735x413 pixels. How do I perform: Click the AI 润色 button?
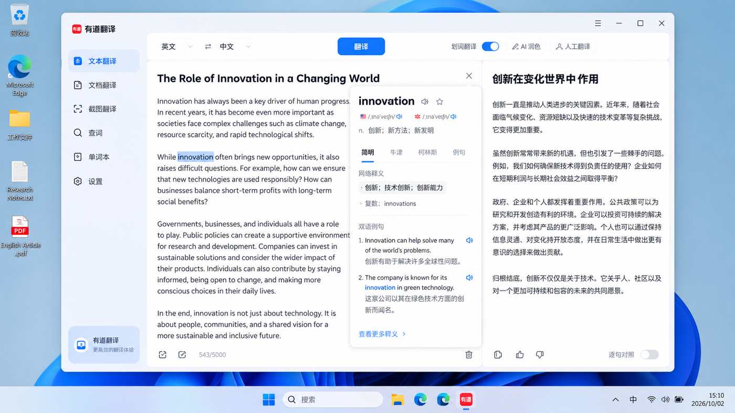coord(527,47)
